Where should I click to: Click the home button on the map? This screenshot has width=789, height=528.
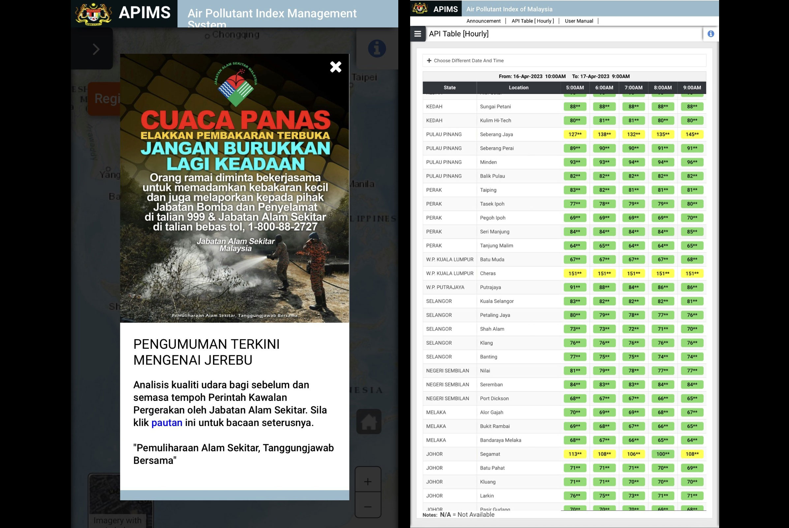click(369, 422)
